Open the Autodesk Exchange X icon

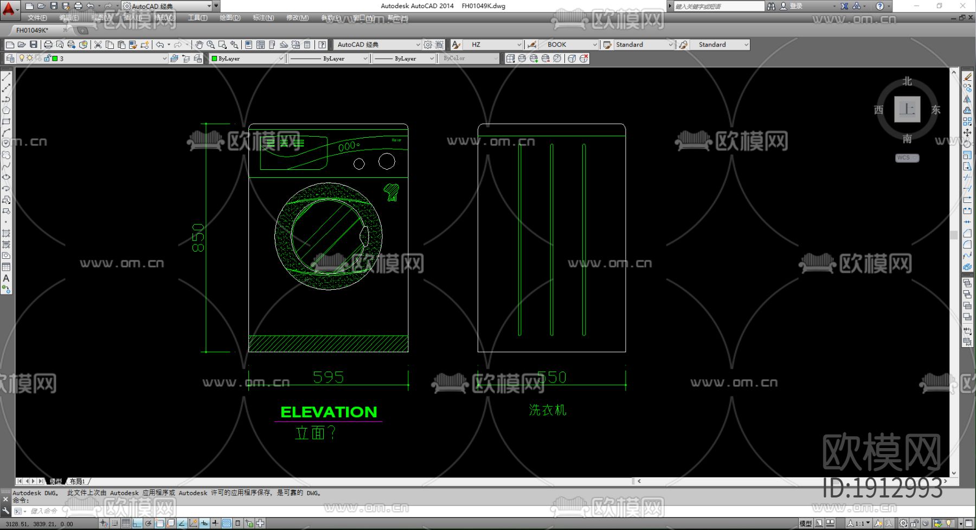pos(844,6)
